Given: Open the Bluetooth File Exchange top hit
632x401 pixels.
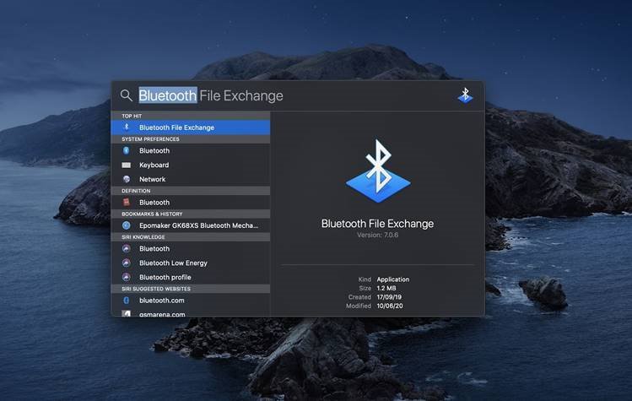Looking at the screenshot, I should coord(190,127).
